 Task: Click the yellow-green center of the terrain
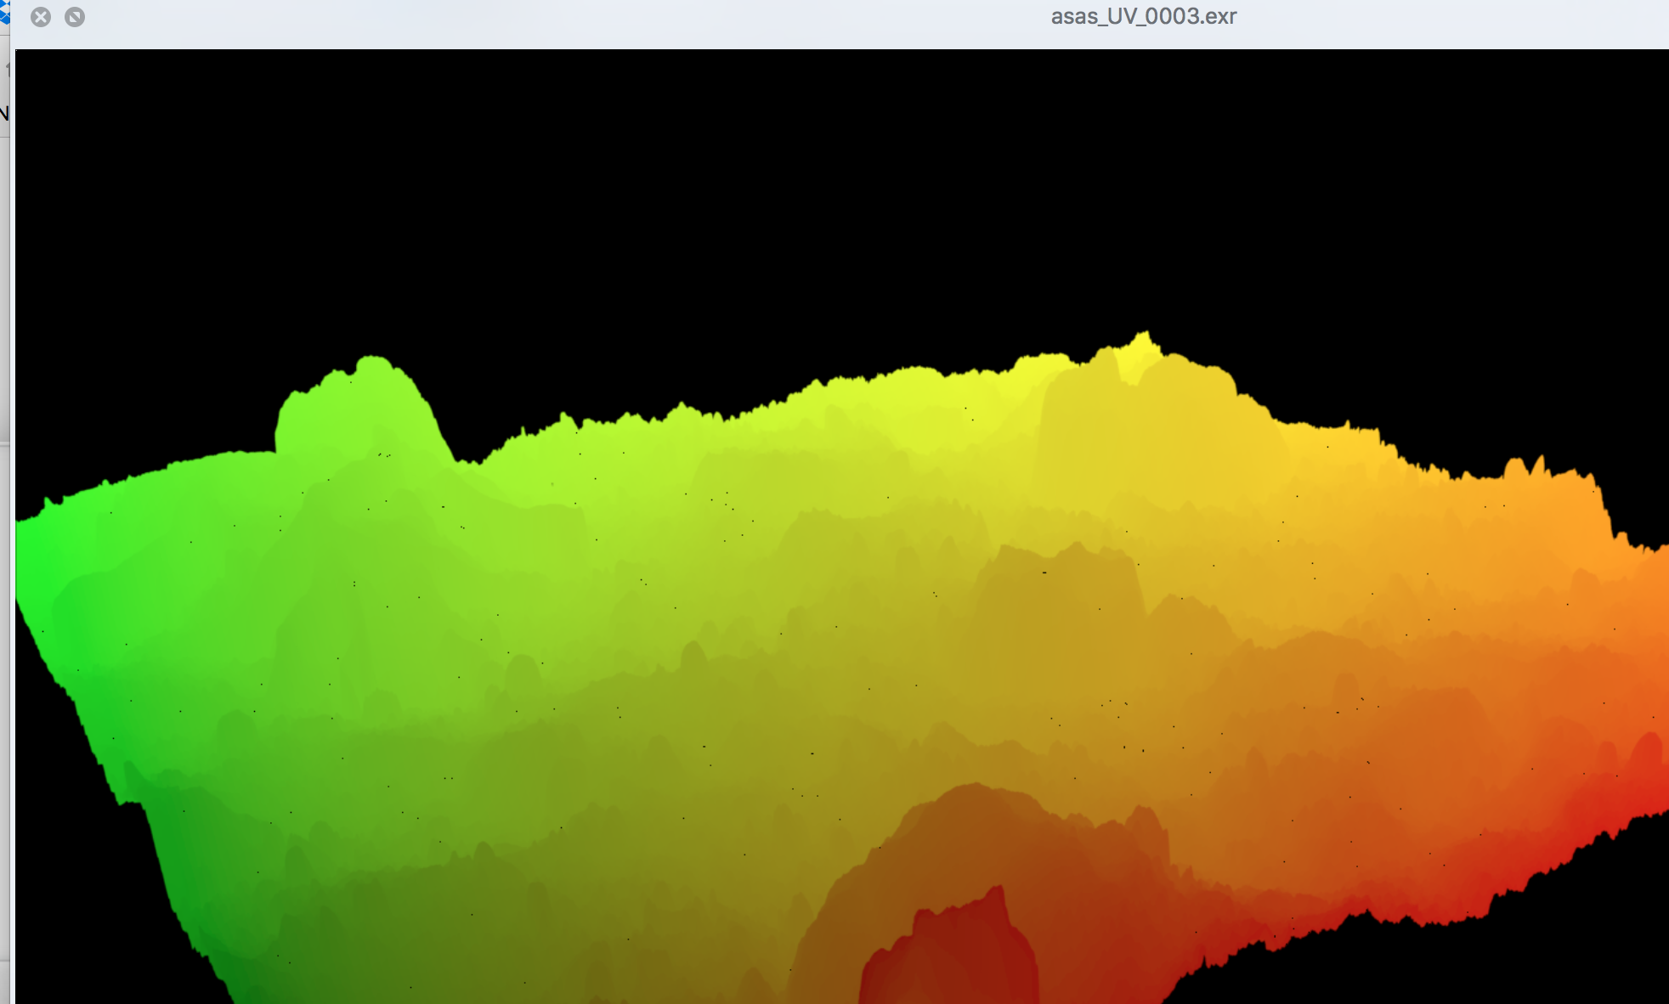tap(765, 595)
